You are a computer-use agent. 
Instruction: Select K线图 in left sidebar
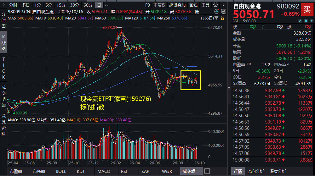pos(3,42)
